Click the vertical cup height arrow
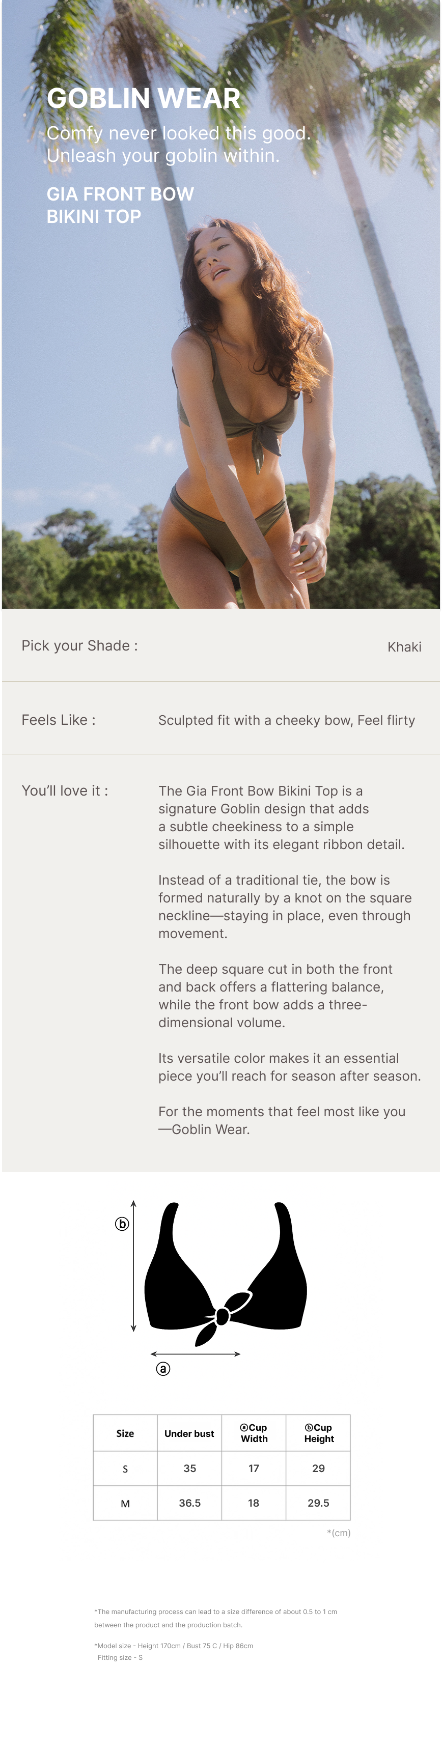Image resolution: width=442 pixels, height=1752 pixels. pos(133,1266)
